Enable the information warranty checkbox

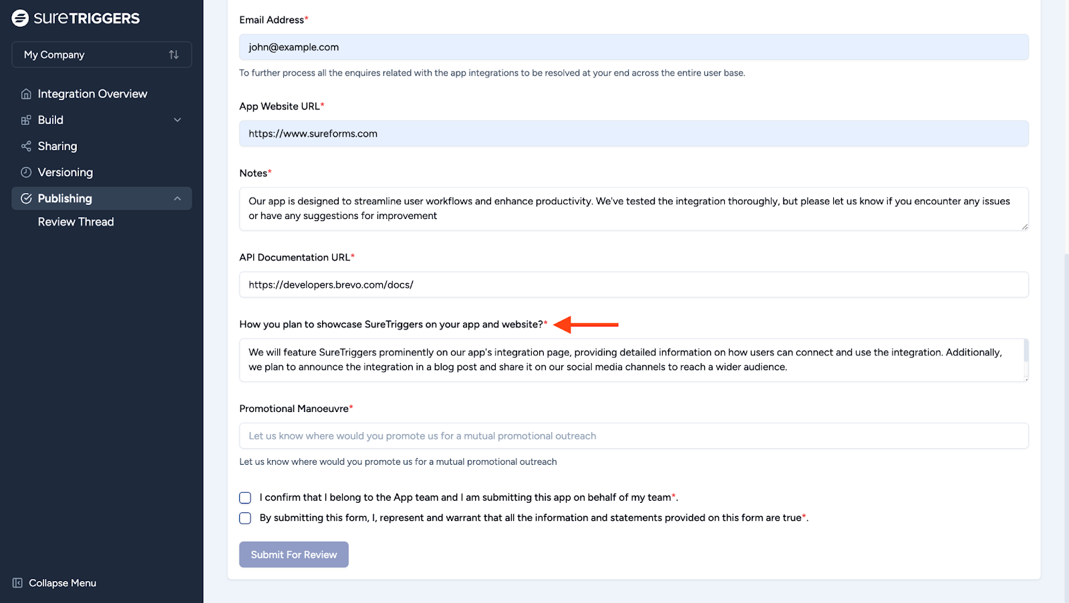(245, 518)
